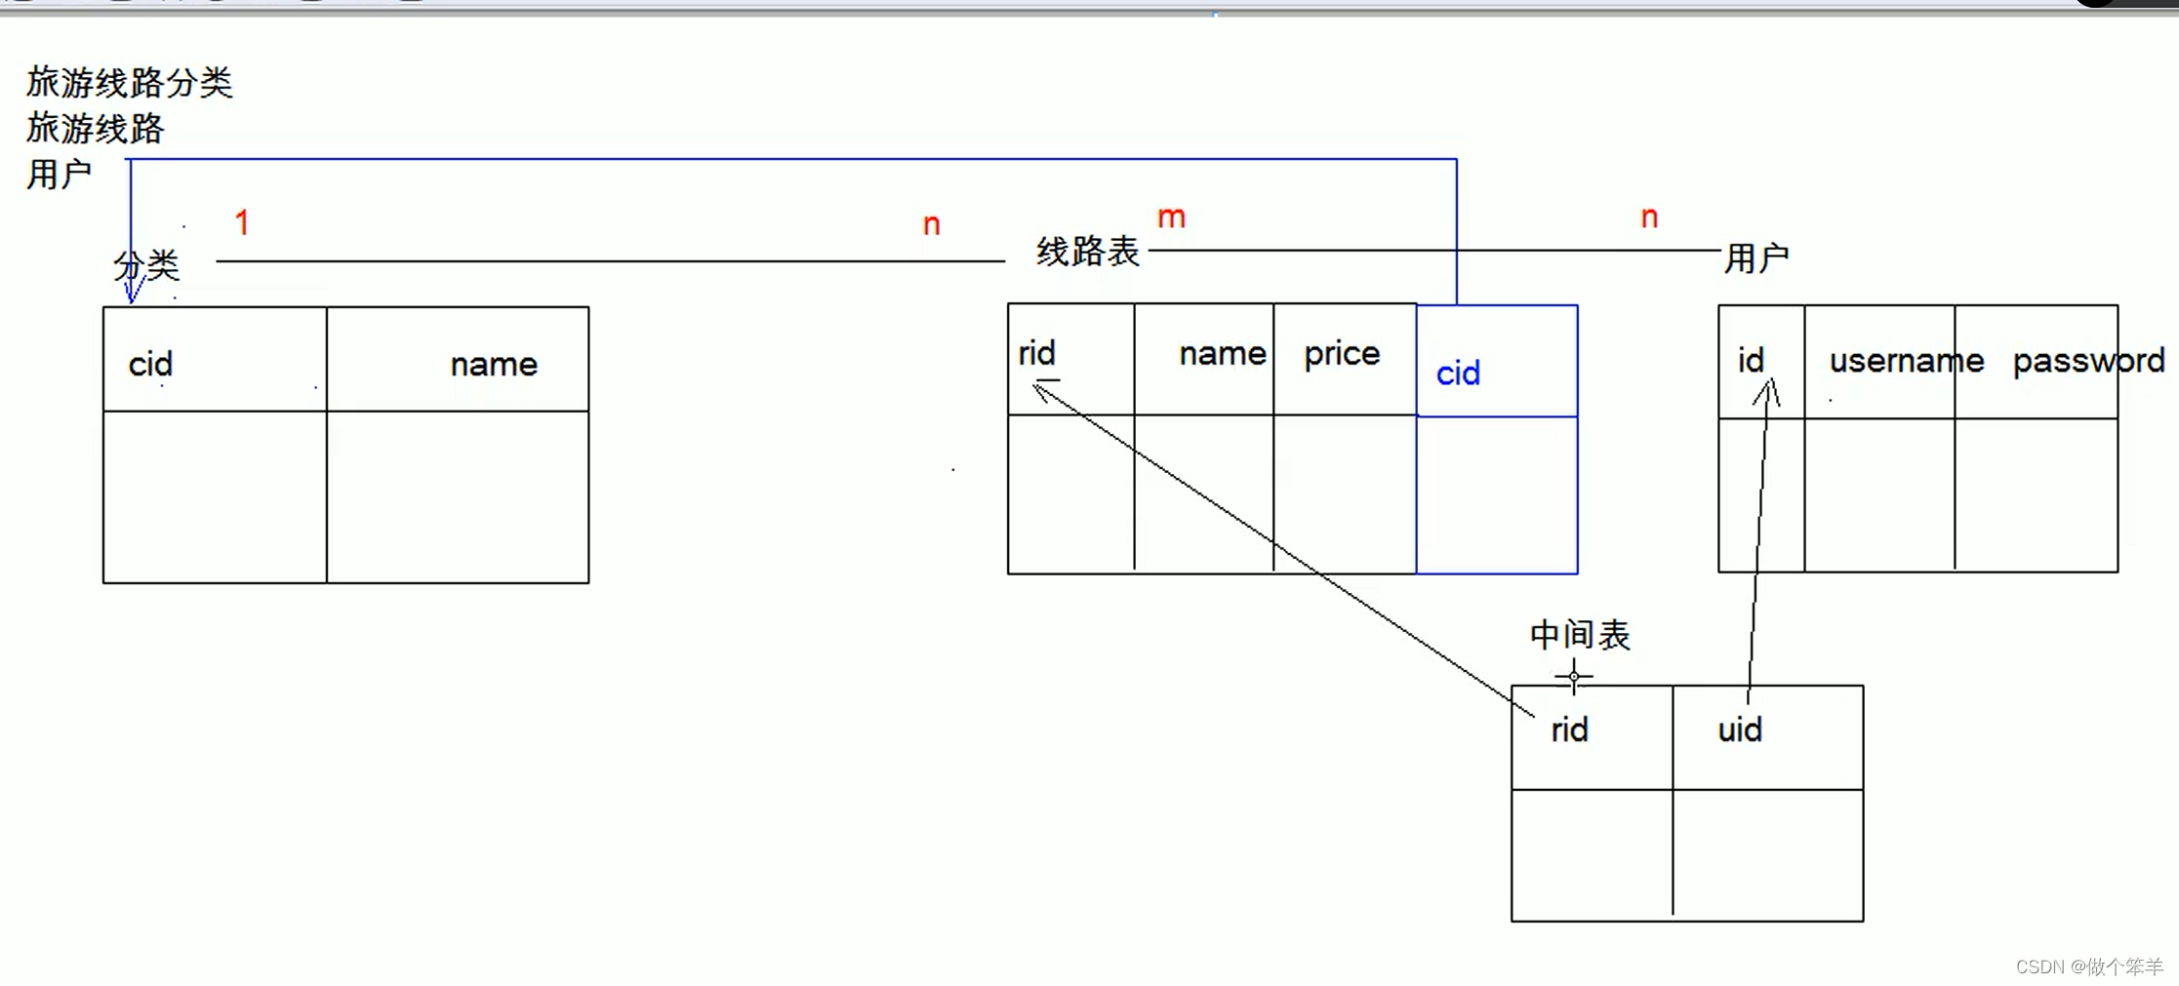Select the 用户 label above the id table
This screenshot has width=2179, height=986.
click(x=1756, y=258)
